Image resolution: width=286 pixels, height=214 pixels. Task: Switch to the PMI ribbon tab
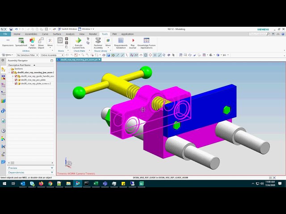(x=114, y=34)
